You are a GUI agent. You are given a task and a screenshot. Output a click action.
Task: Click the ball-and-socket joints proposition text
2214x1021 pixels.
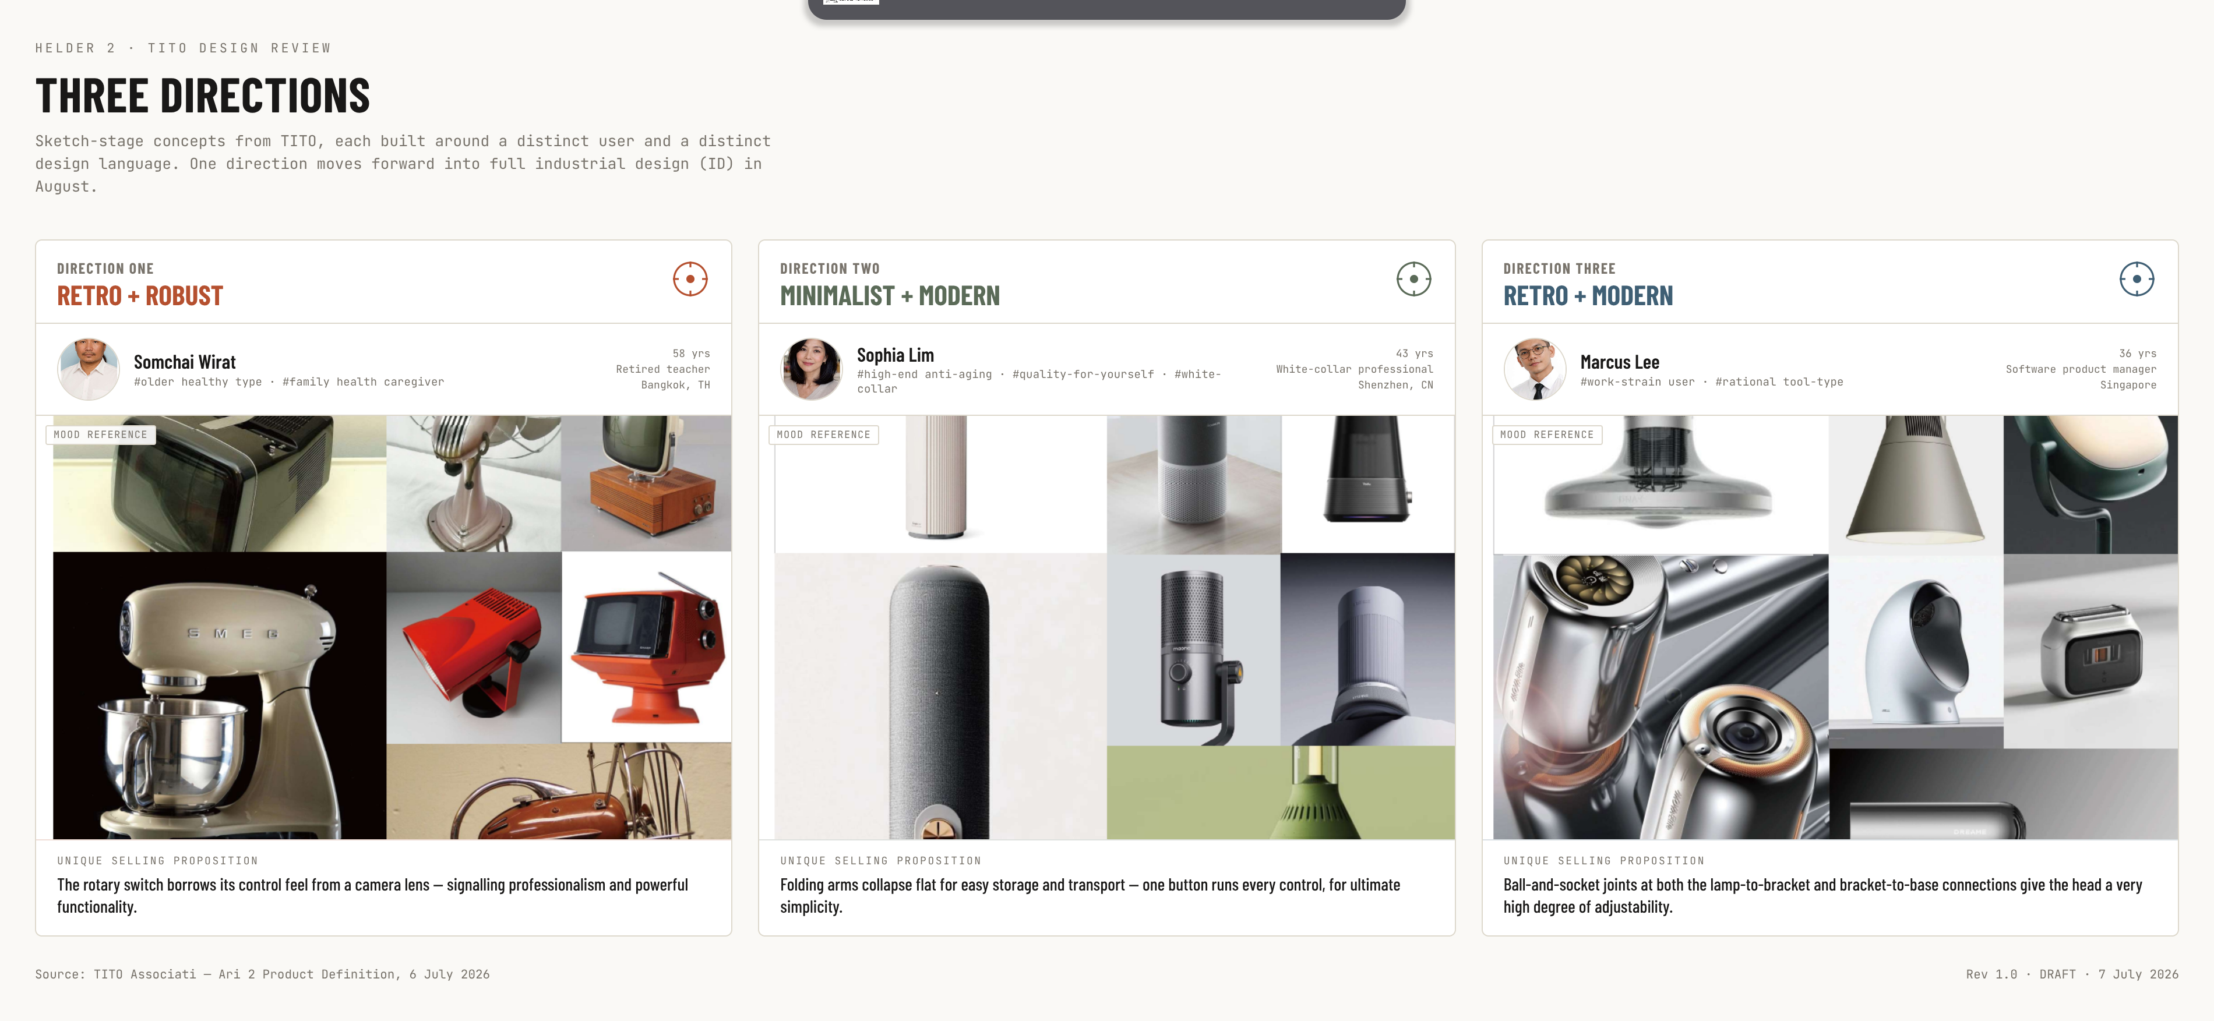click(x=1822, y=896)
